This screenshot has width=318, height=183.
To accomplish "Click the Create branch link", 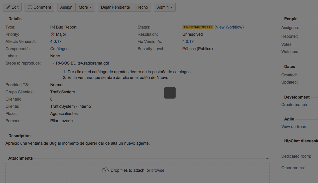I will click(294, 105).
